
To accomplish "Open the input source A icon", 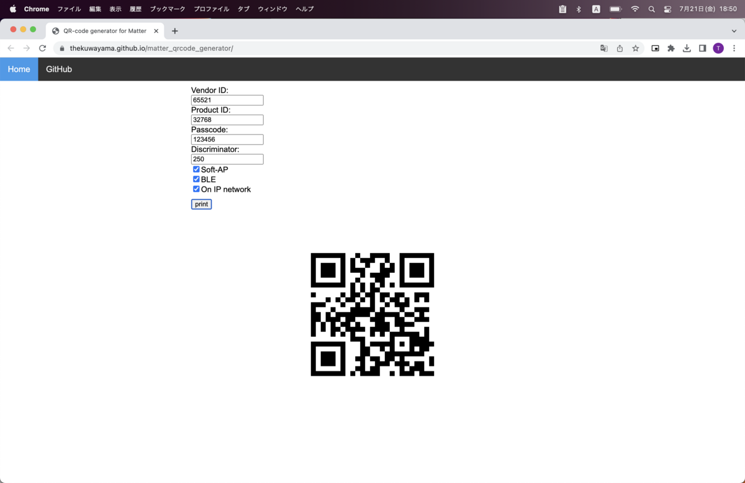I will [596, 9].
